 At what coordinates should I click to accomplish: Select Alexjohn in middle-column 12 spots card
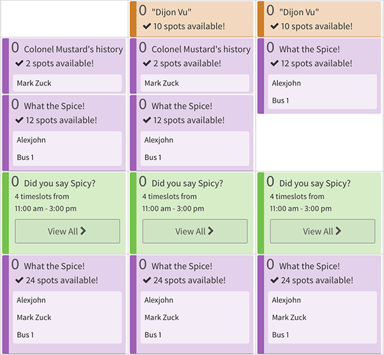(159, 140)
